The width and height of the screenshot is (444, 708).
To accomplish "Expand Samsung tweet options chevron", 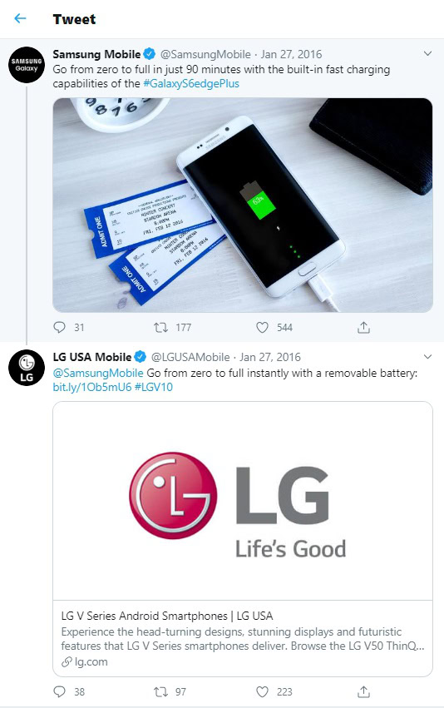I will 427,54.
